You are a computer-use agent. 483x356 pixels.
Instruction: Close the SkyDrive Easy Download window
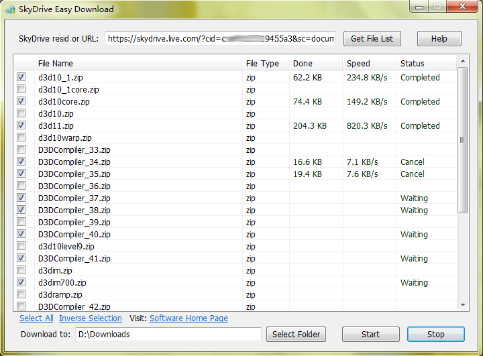click(x=462, y=7)
